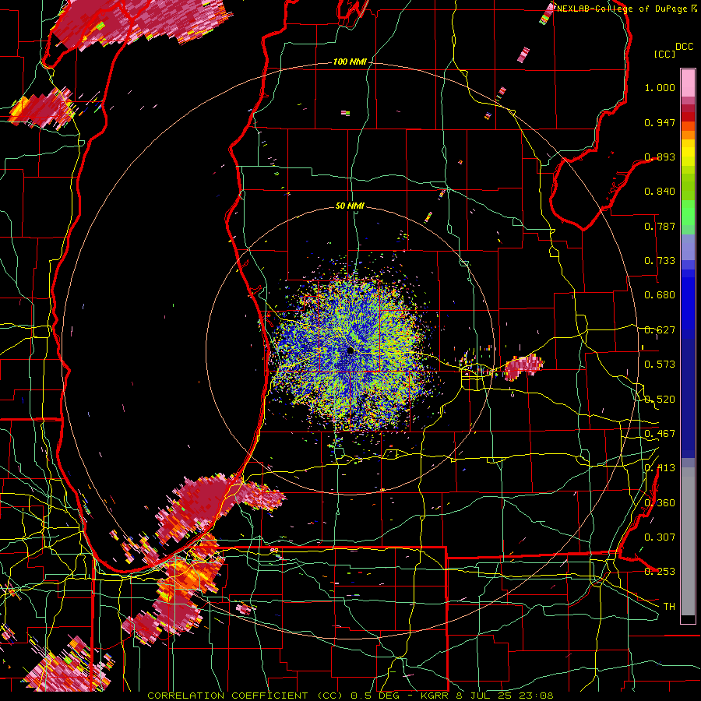Select the 0.413 scale value
The width and height of the screenshot is (701, 701).
(660, 468)
